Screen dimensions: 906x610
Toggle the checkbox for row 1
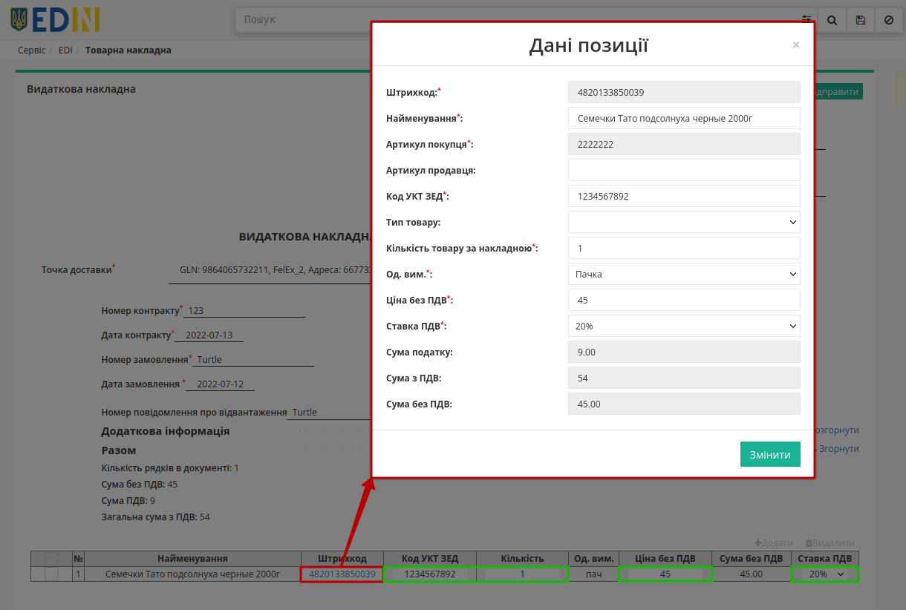[51, 574]
